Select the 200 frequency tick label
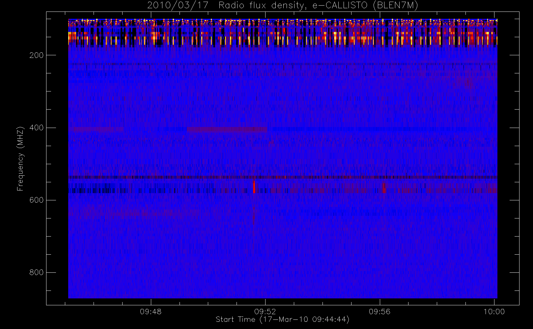533x329 pixels. point(36,55)
